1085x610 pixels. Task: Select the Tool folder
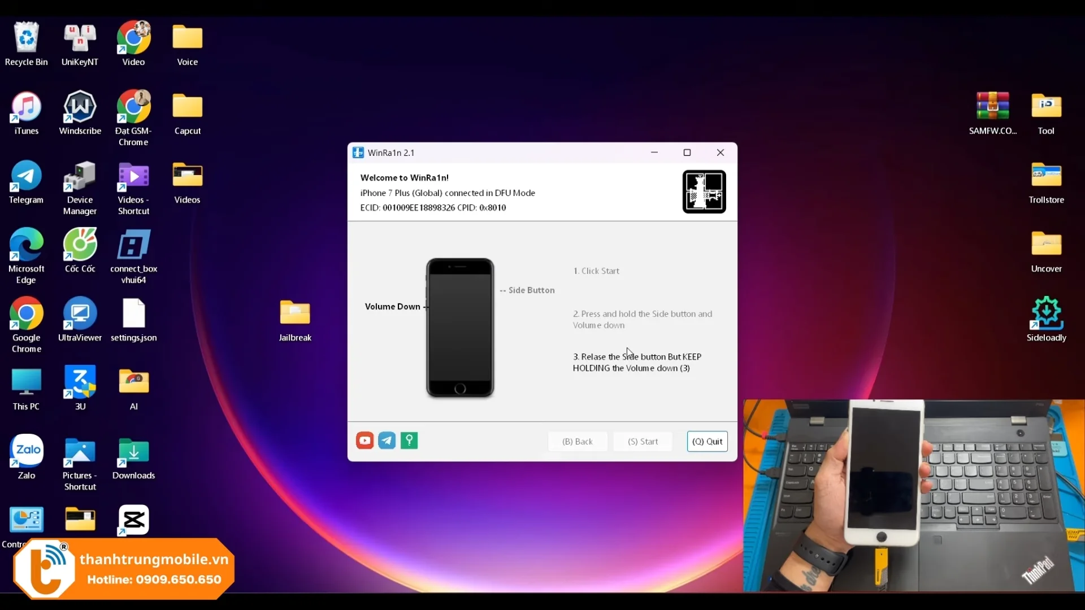pyautogui.click(x=1047, y=113)
